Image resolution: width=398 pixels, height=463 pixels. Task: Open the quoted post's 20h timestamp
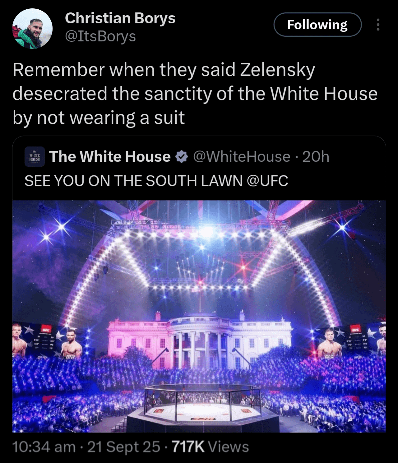point(316,156)
